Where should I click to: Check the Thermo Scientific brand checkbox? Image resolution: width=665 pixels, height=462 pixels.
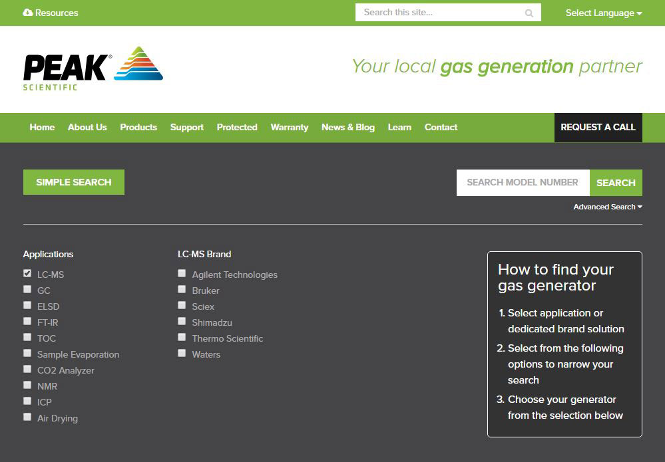click(182, 337)
